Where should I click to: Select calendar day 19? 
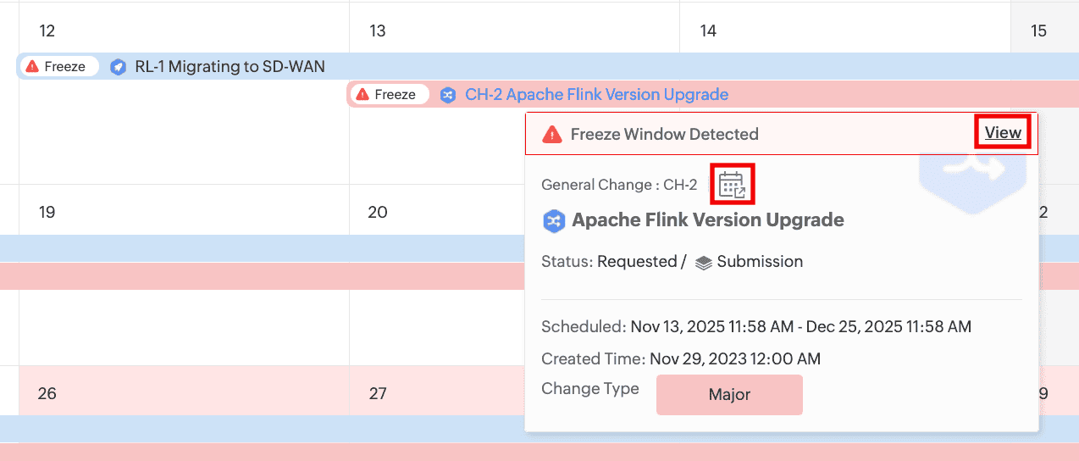point(47,212)
